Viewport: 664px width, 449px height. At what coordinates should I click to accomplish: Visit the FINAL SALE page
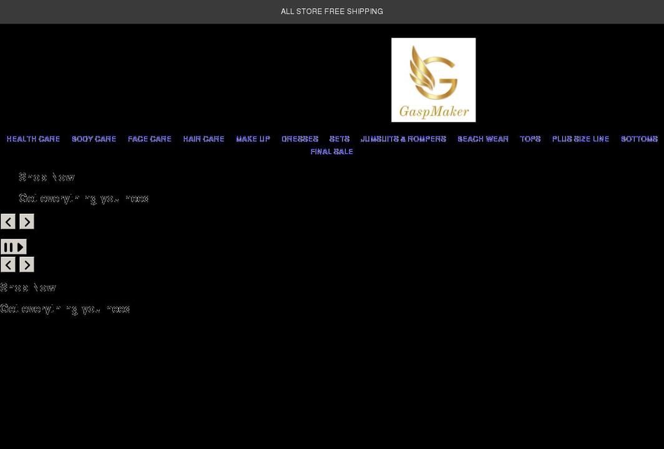[x=331, y=151]
